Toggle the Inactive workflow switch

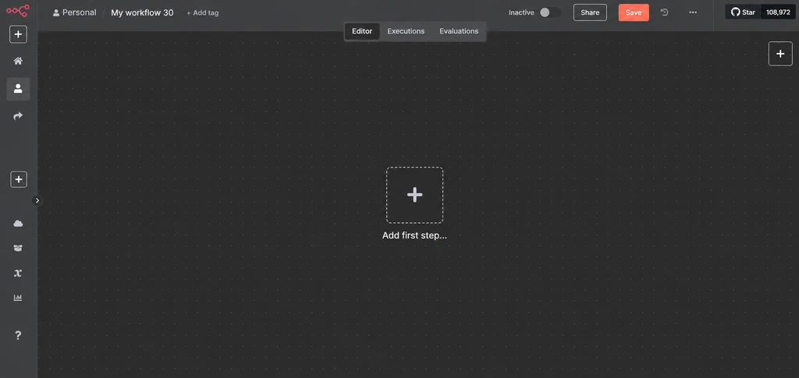tap(550, 12)
